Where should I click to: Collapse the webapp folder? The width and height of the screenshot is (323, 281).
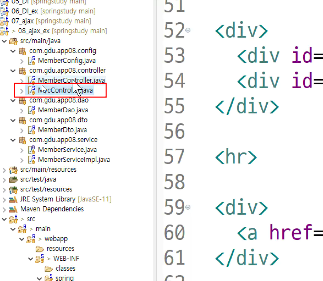(x=22, y=239)
